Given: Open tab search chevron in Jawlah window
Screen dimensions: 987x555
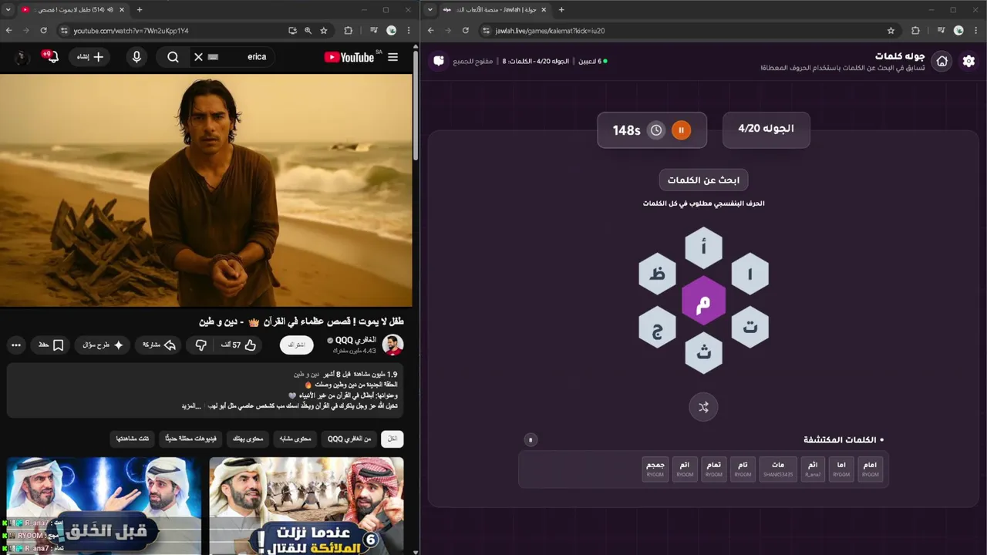Looking at the screenshot, I should [x=430, y=10].
